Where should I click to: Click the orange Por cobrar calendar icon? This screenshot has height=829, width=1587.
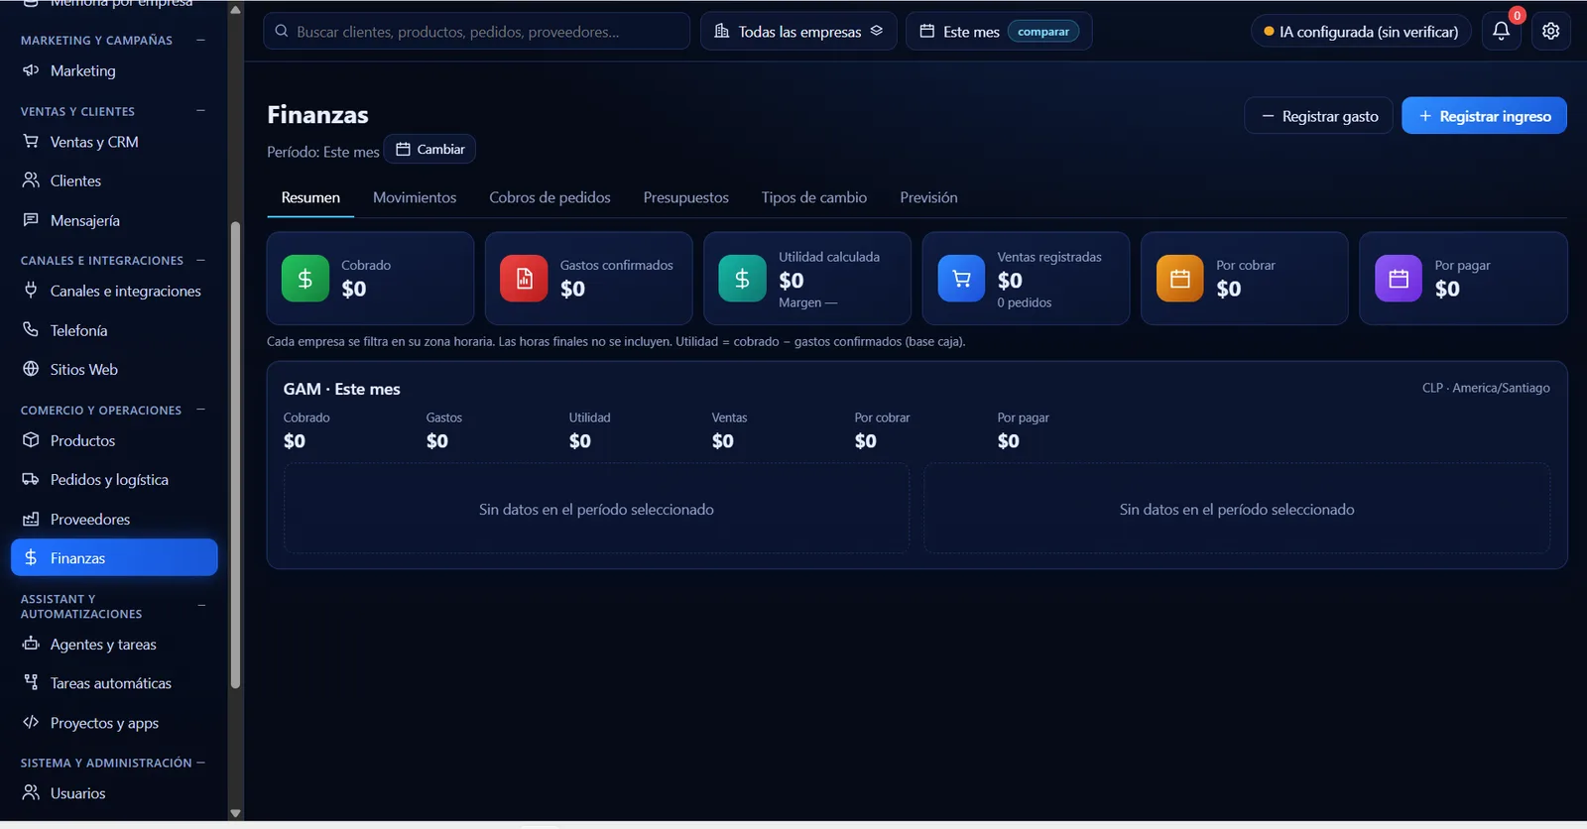tap(1180, 279)
